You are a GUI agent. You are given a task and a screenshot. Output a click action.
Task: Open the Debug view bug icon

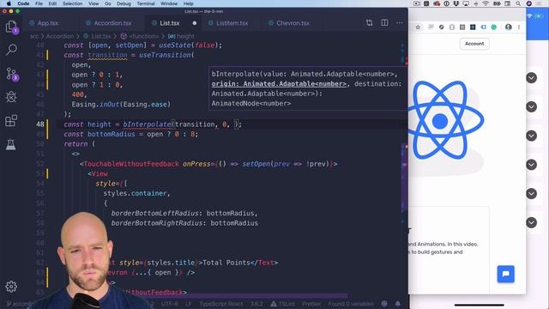(11, 97)
